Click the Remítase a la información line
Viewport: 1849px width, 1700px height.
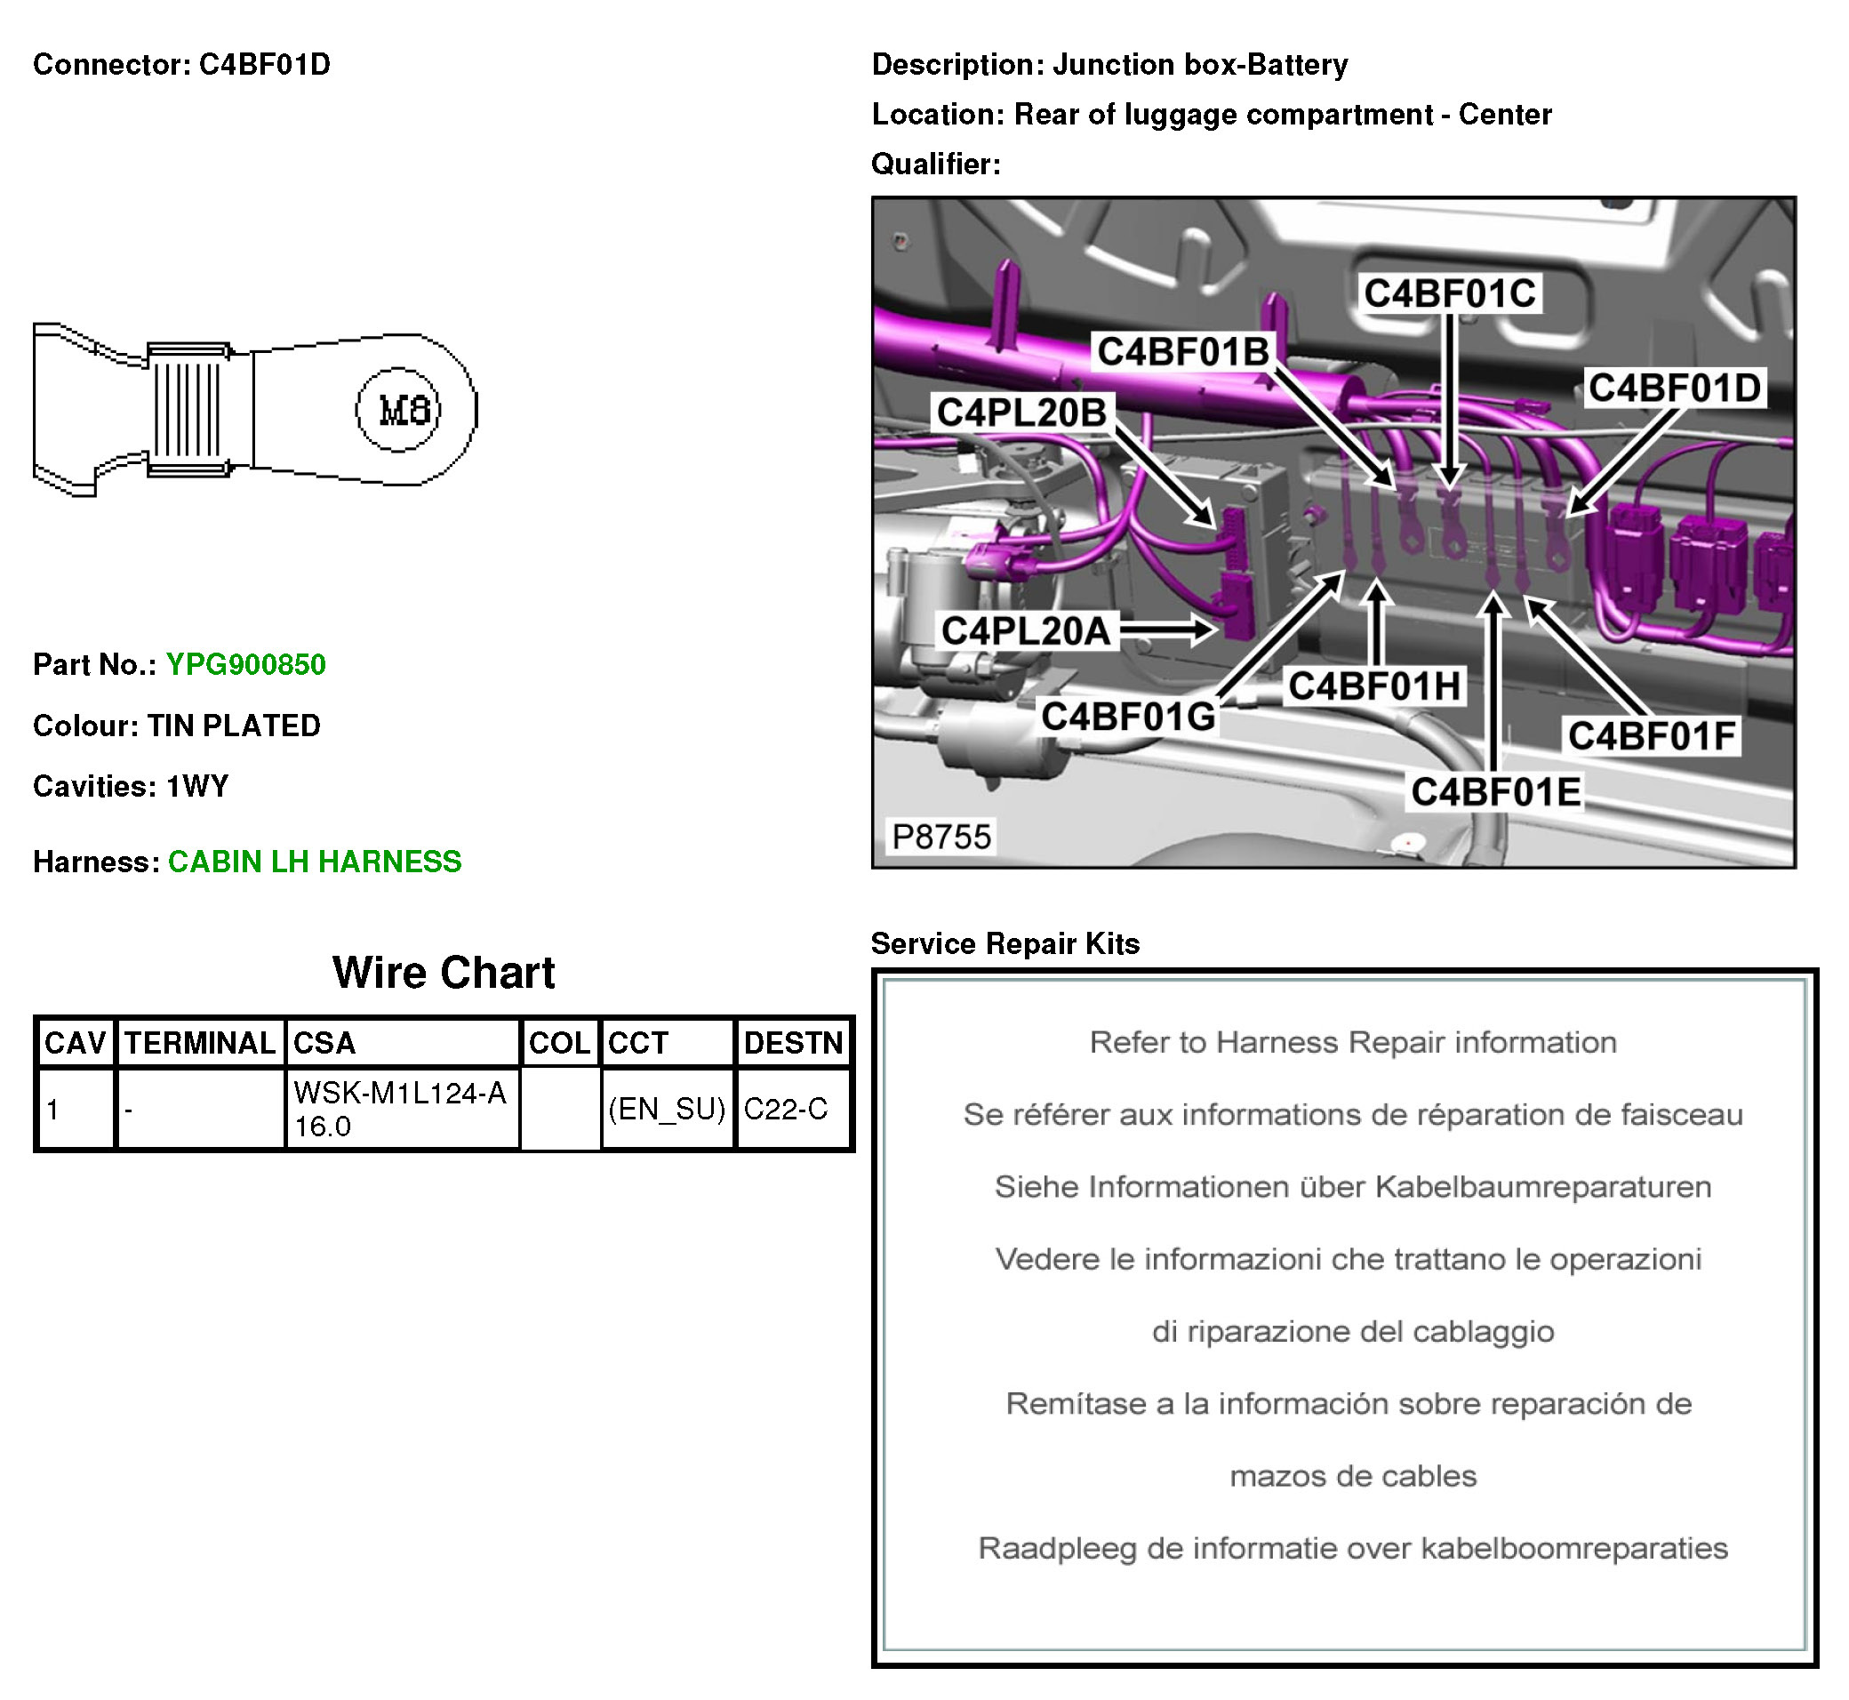1349,1405
